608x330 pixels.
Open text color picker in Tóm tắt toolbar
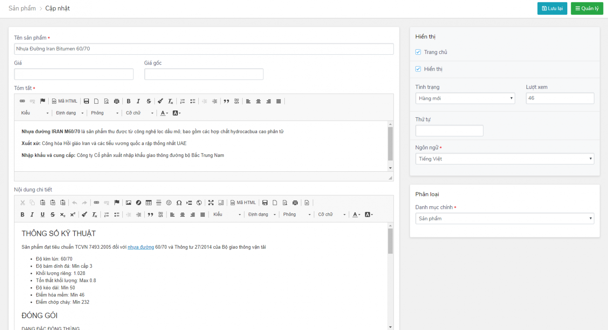coord(164,113)
